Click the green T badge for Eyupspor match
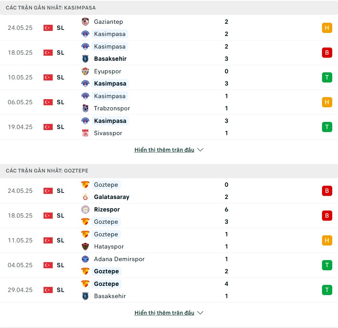This screenshot has height=328, width=338. point(327,77)
